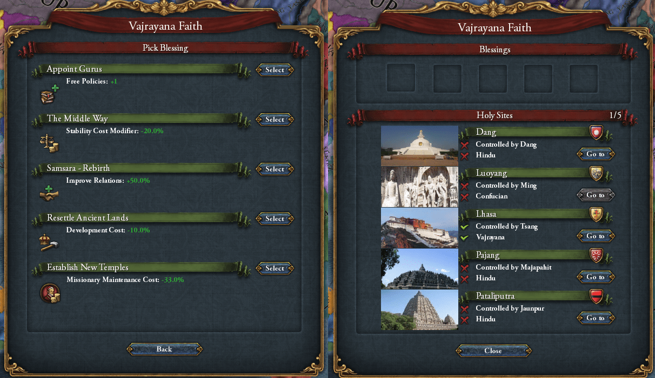Select the Samsara - Rebirth blessing

[x=275, y=169]
